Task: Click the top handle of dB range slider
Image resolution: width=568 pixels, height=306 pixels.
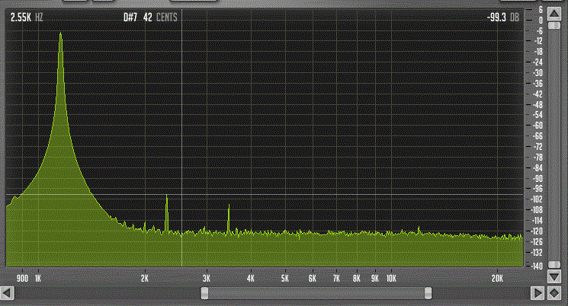Action: 554,26
